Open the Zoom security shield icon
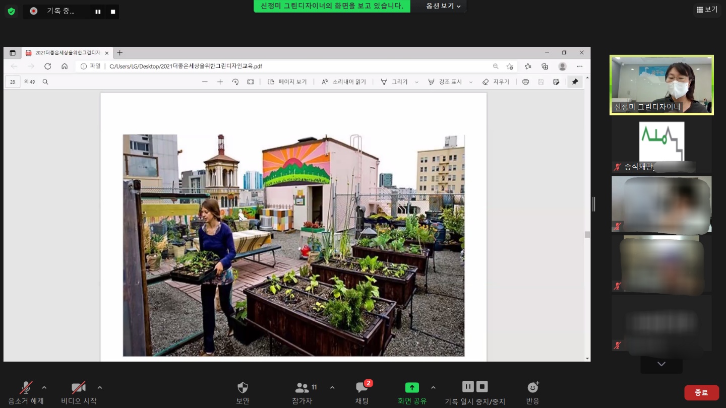The image size is (726, 408). tap(243, 388)
